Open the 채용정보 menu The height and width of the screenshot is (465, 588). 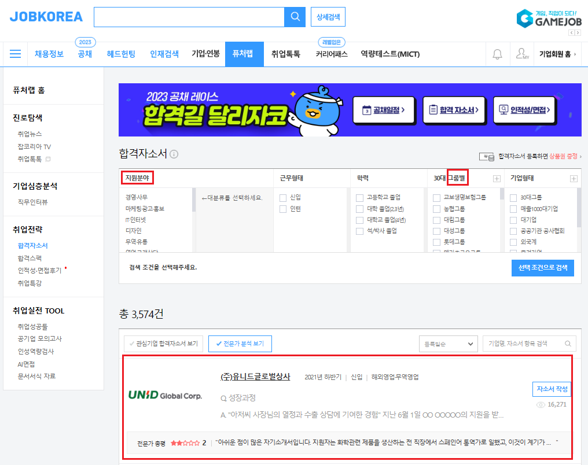pyautogui.click(x=49, y=54)
